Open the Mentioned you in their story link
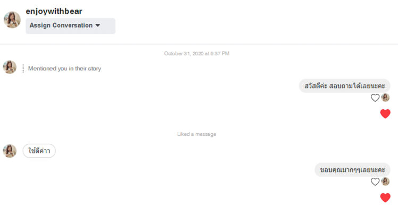Screen dimensions: 398x213 (64, 69)
